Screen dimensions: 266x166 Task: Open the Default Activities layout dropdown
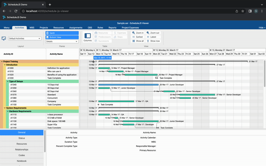[25, 39]
